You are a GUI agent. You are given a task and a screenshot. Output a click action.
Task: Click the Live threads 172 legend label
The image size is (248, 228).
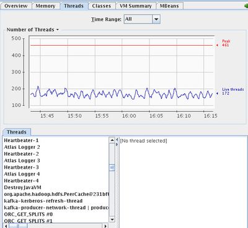click(232, 91)
